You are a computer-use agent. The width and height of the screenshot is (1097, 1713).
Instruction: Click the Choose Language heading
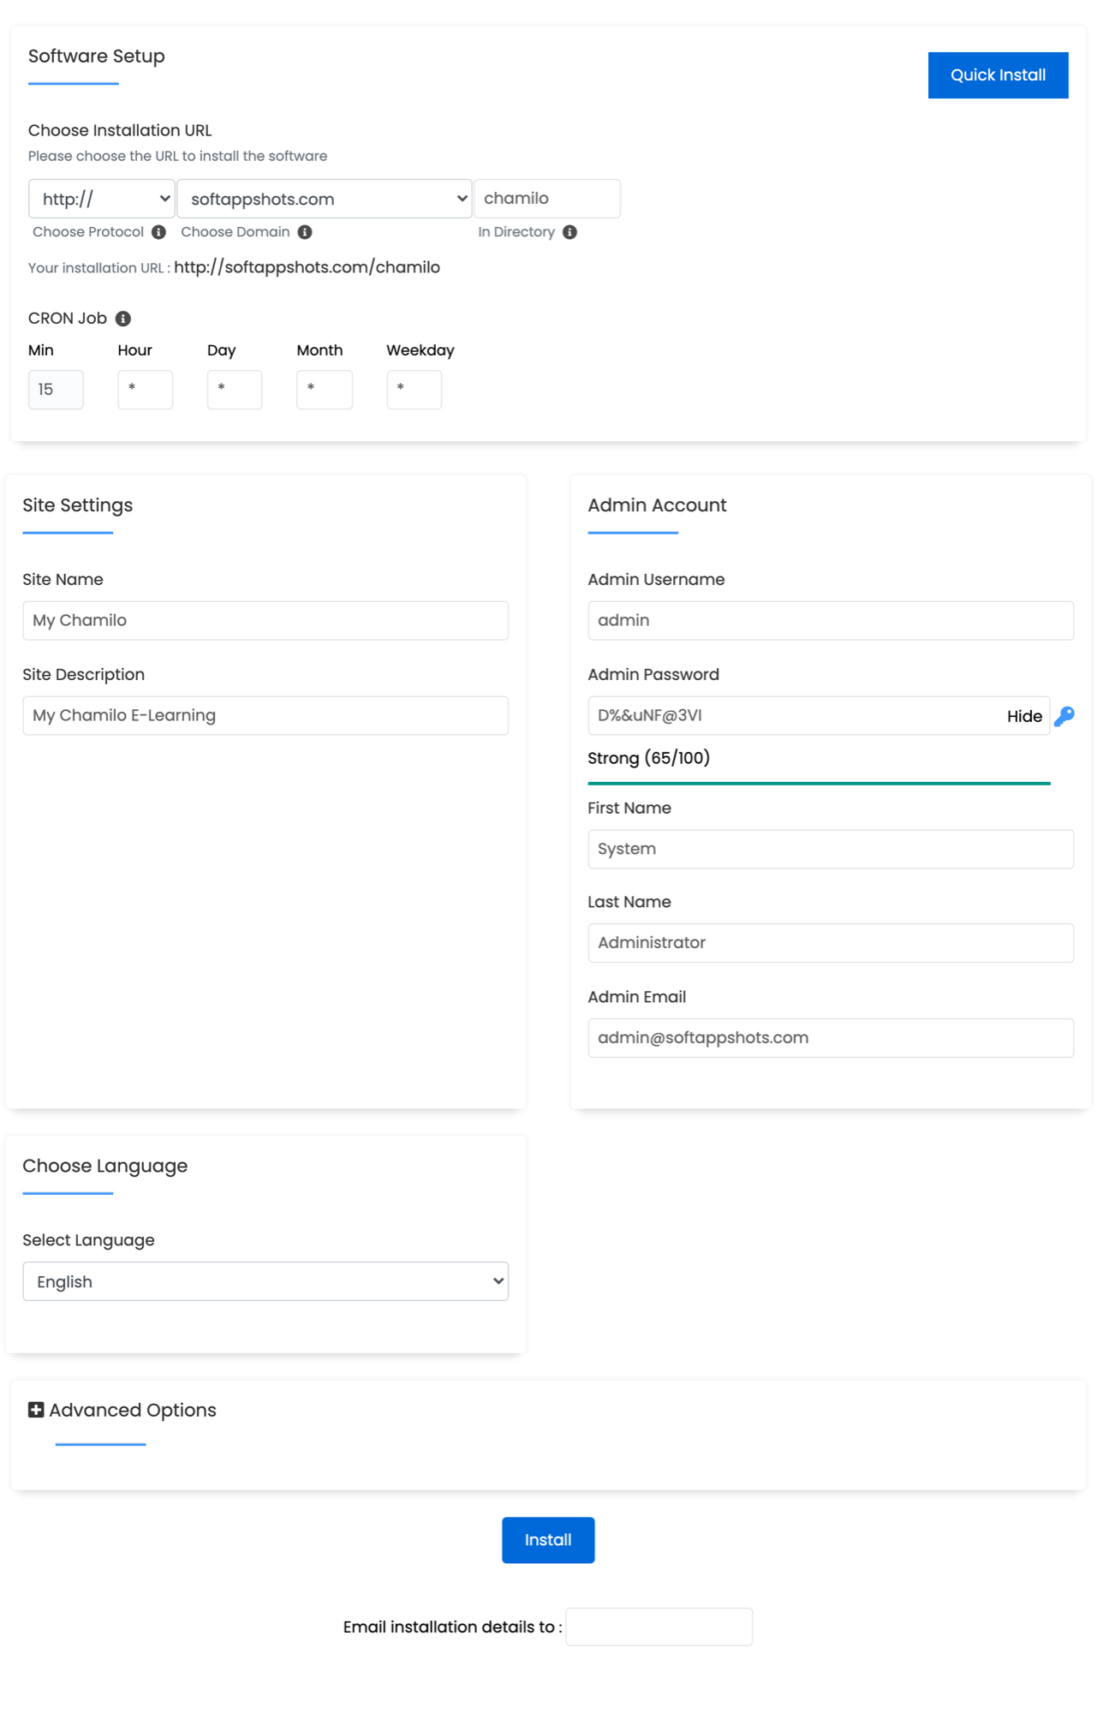click(105, 1166)
